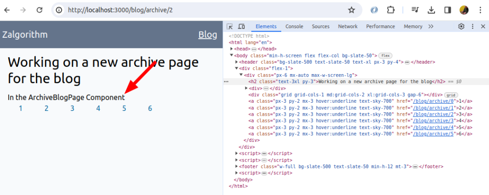Expand the header element node

click(x=236, y=62)
